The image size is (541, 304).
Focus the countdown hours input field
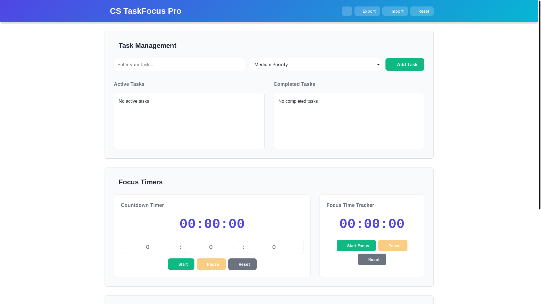(x=149, y=247)
